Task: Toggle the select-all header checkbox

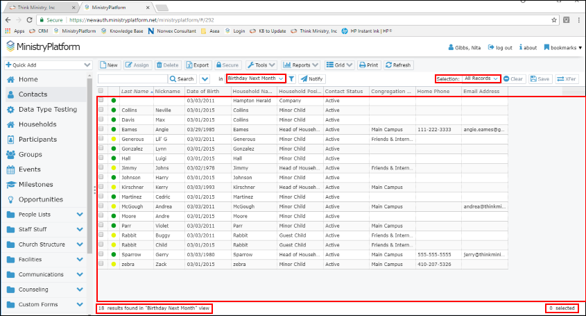Action: pos(101,90)
